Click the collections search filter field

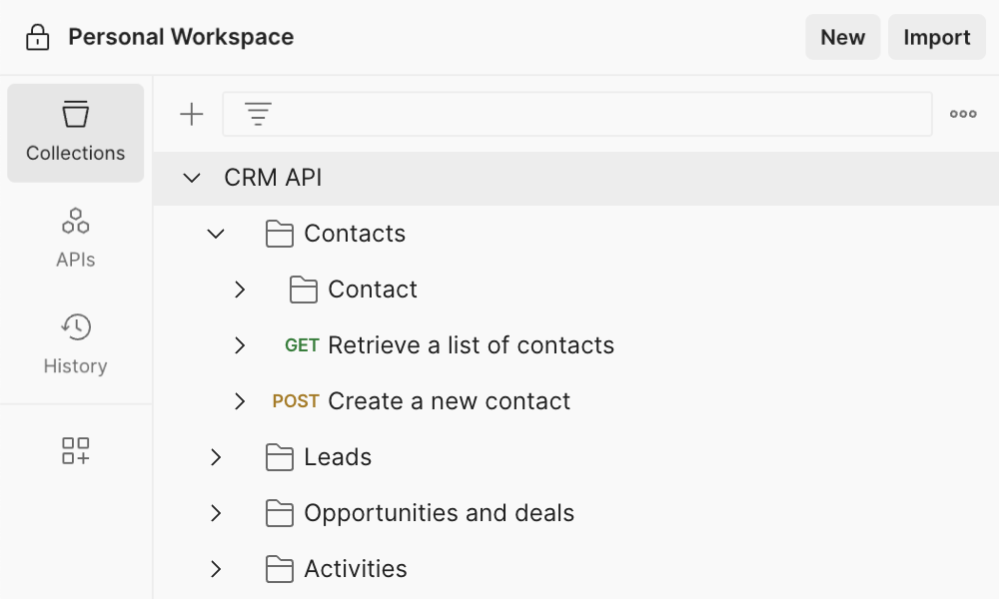pyautogui.click(x=599, y=114)
